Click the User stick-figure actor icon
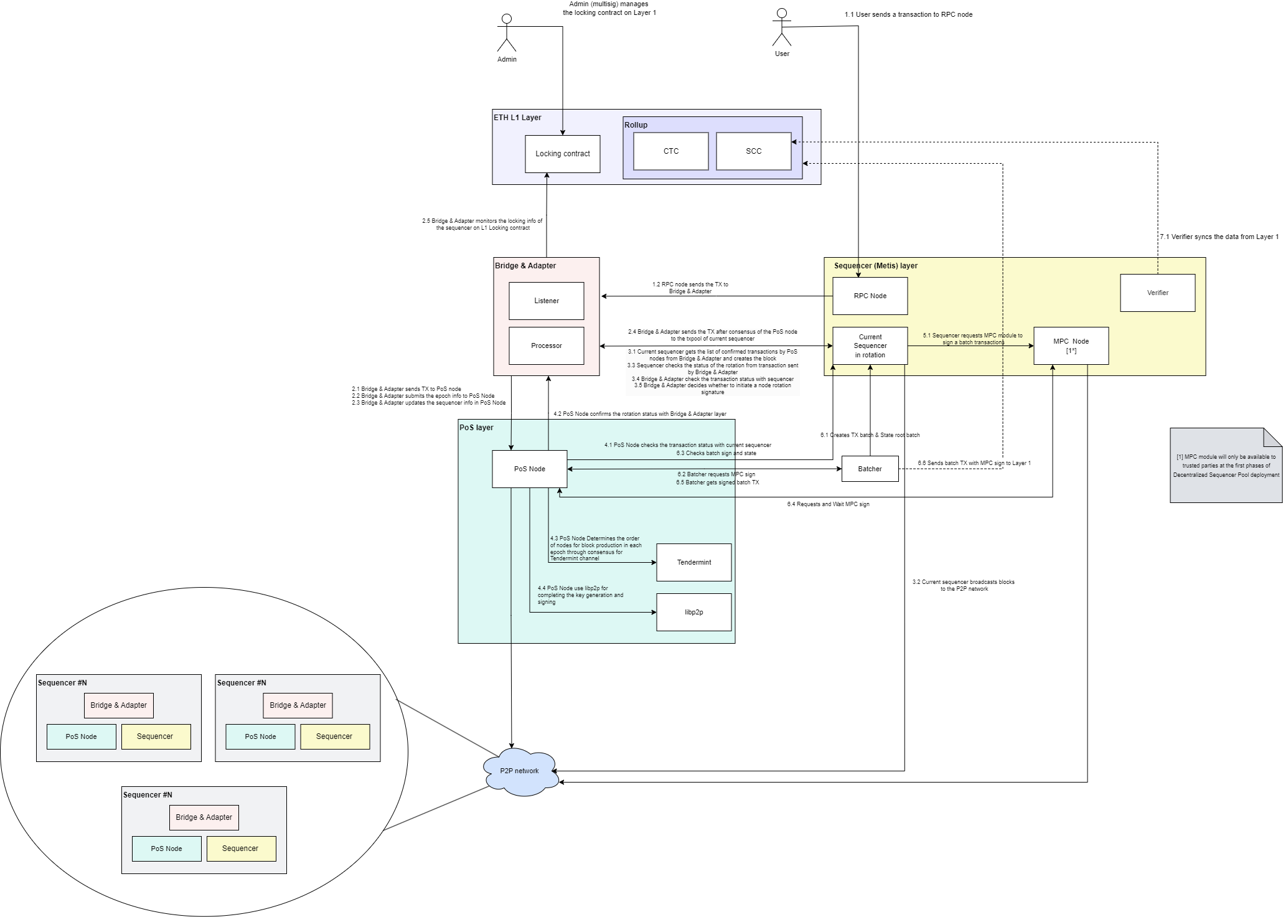The width and height of the screenshot is (1283, 917). (782, 27)
